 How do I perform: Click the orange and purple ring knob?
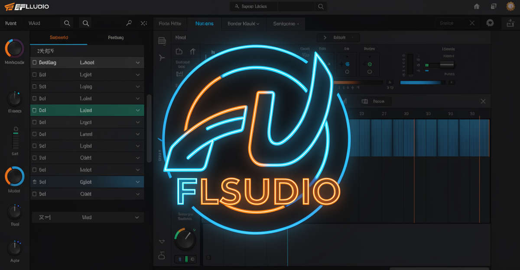[14, 48]
